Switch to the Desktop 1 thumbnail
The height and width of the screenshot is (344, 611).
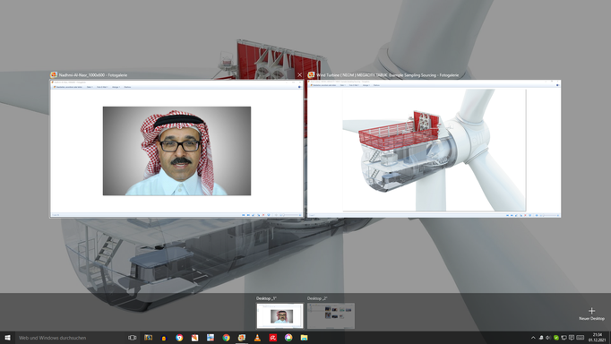click(x=280, y=315)
